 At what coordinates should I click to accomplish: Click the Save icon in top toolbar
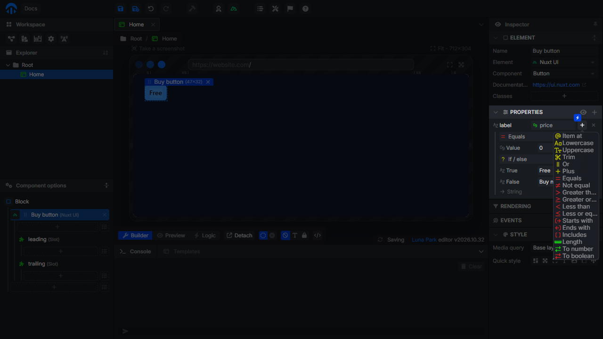point(121,8)
